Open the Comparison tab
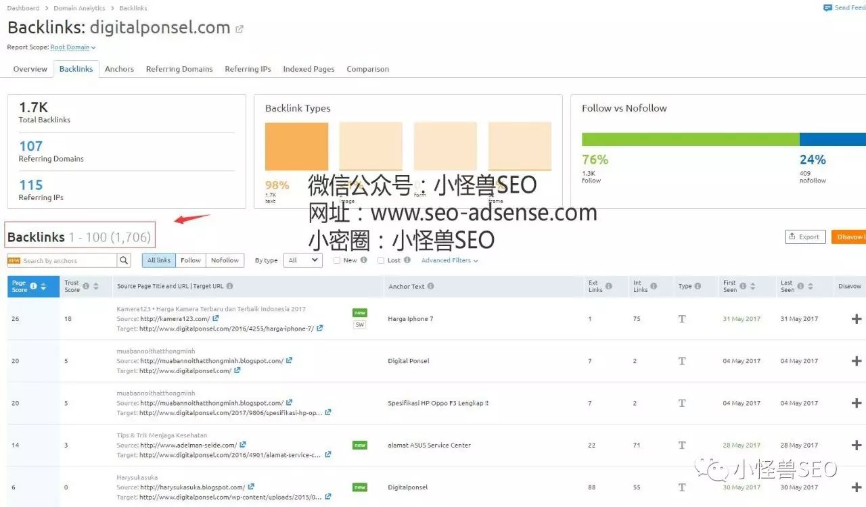 tap(367, 69)
